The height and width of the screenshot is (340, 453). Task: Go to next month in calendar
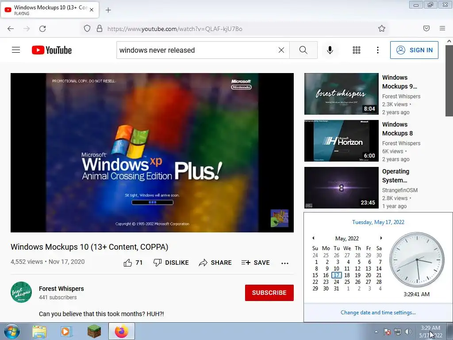click(x=381, y=238)
